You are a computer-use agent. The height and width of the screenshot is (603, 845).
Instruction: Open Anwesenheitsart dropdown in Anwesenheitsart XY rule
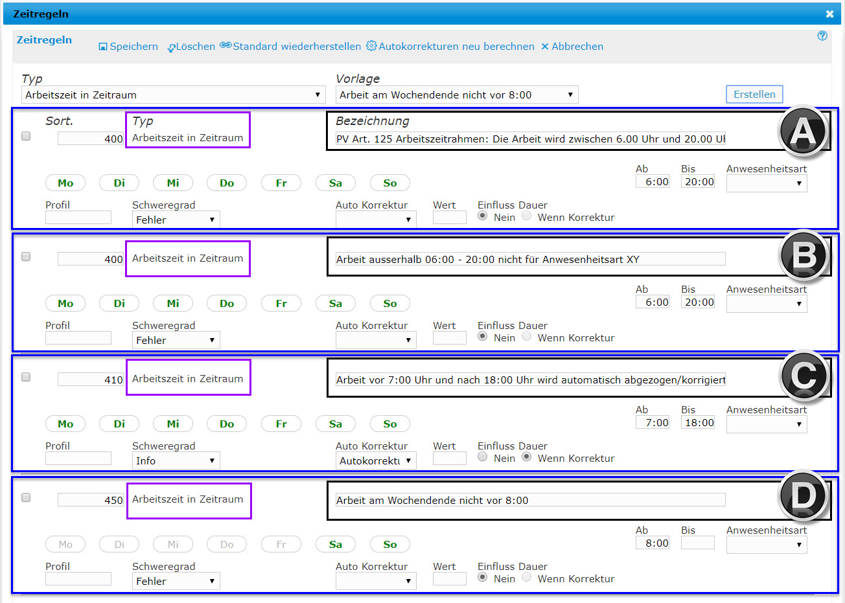click(767, 304)
